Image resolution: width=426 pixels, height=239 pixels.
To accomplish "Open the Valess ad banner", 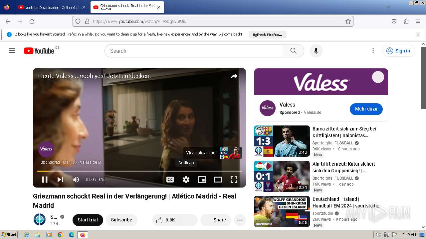I will pos(321,82).
